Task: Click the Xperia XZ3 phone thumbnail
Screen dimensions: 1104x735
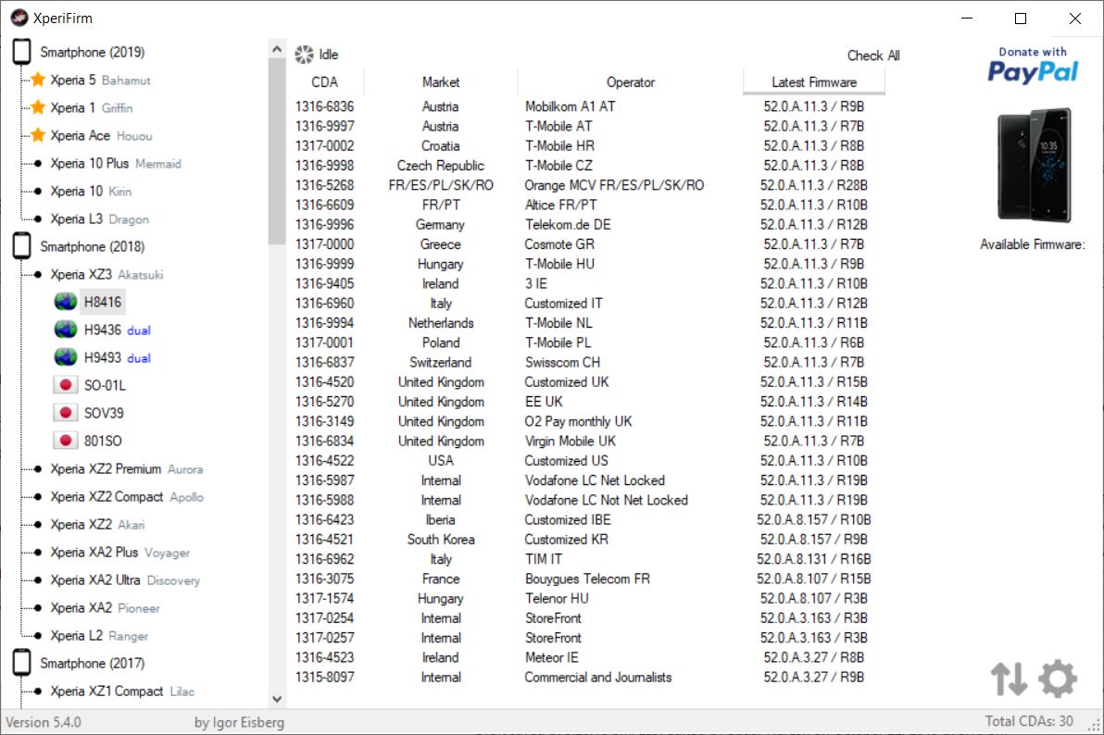Action: (x=1034, y=168)
